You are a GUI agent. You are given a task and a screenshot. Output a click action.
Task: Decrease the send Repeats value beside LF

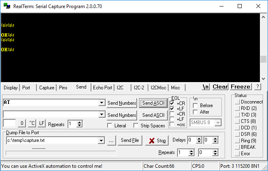79,125
